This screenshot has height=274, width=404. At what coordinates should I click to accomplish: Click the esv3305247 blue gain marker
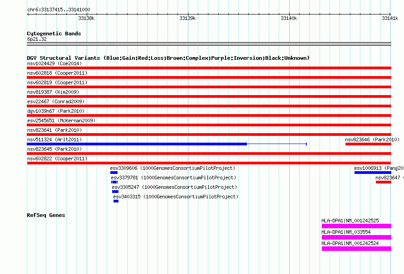[115, 192]
